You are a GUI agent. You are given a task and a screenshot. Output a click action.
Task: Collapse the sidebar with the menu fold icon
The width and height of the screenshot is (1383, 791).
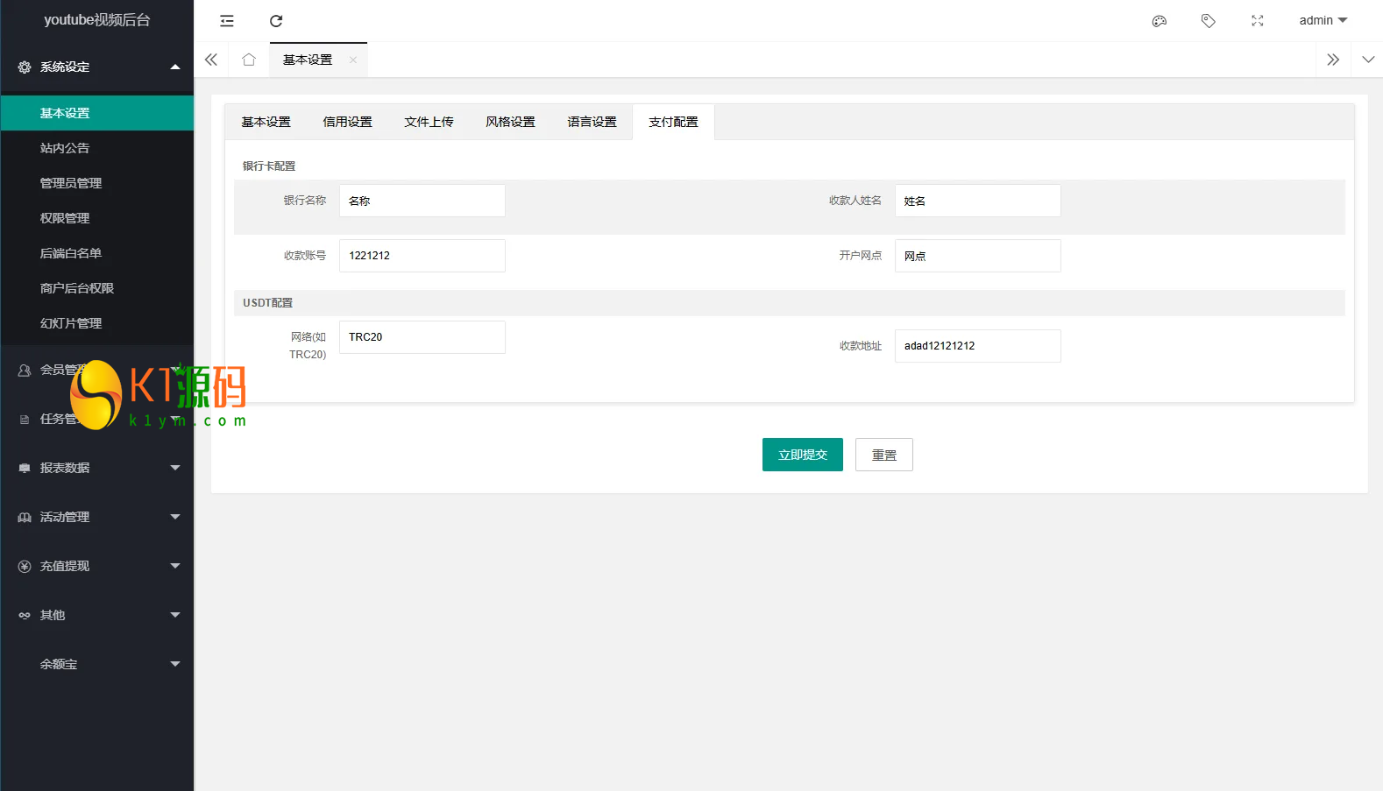tap(227, 21)
